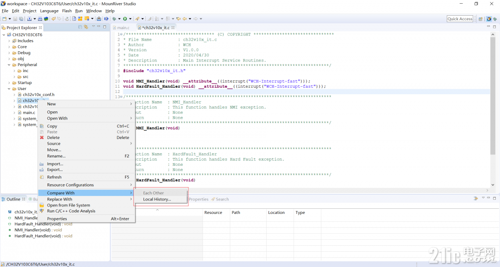The height and width of the screenshot is (267, 500).
Task: Toggle Link with Editor in Project Explorer
Action: click(86, 27)
